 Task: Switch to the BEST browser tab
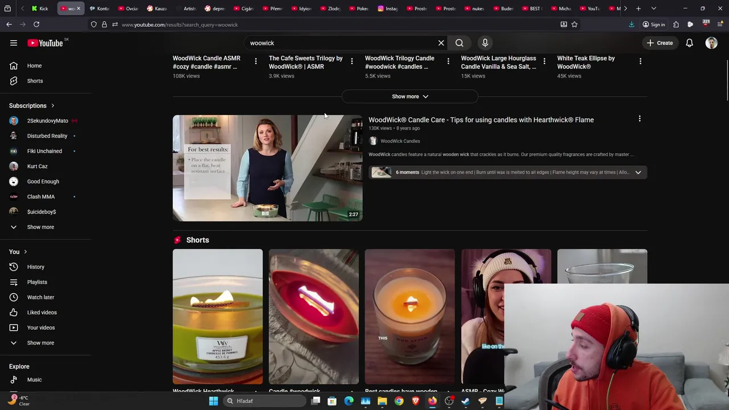(x=533, y=9)
